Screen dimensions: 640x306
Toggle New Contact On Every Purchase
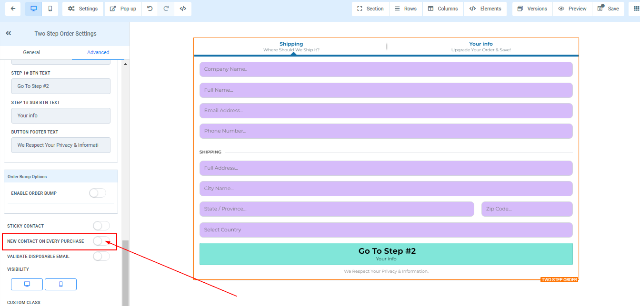[x=101, y=241]
